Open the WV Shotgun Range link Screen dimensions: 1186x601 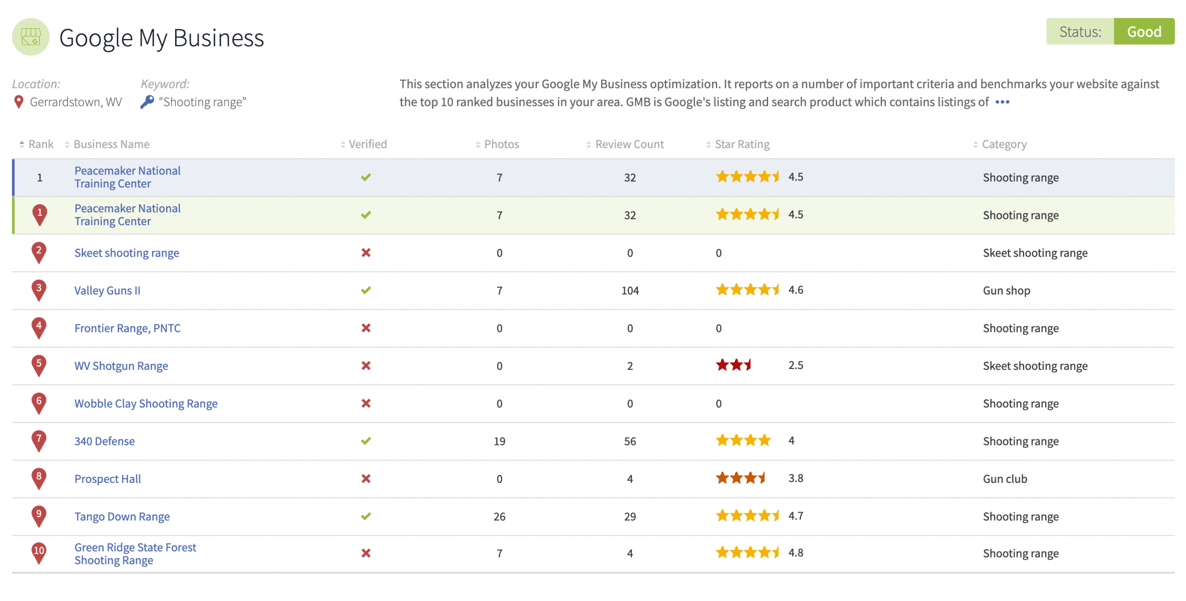(121, 366)
